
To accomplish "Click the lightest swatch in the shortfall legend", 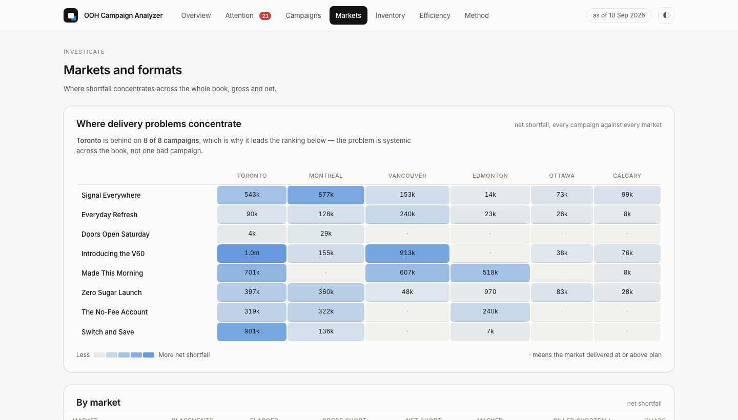I will coord(99,355).
